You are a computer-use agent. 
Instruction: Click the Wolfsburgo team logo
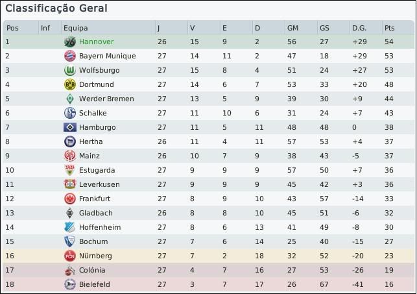click(70, 70)
